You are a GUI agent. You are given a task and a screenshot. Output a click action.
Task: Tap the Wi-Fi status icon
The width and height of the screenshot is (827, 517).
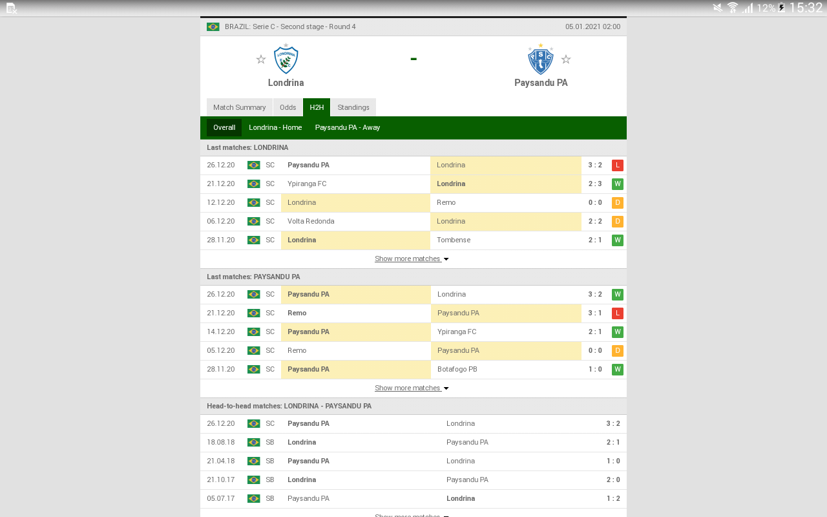pos(733,8)
